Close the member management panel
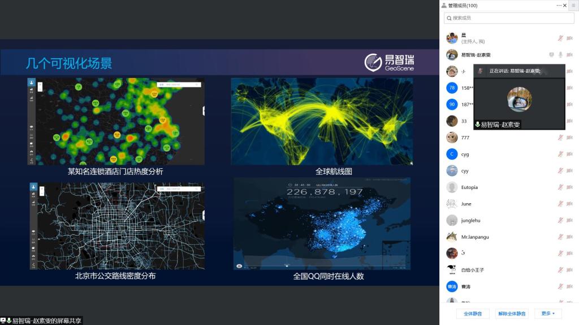This screenshot has width=579, height=325. [x=565, y=5]
